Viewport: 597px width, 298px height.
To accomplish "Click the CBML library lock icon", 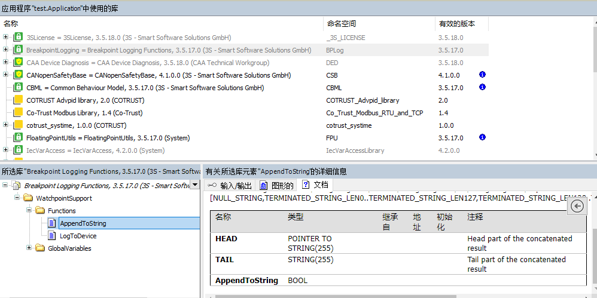I will click(18, 87).
